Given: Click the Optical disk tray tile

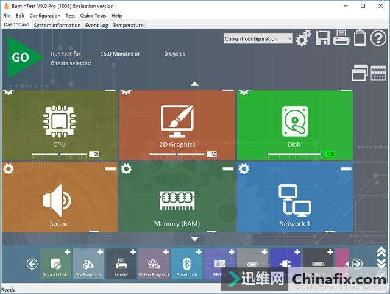Looking at the screenshot, I should point(55,264).
